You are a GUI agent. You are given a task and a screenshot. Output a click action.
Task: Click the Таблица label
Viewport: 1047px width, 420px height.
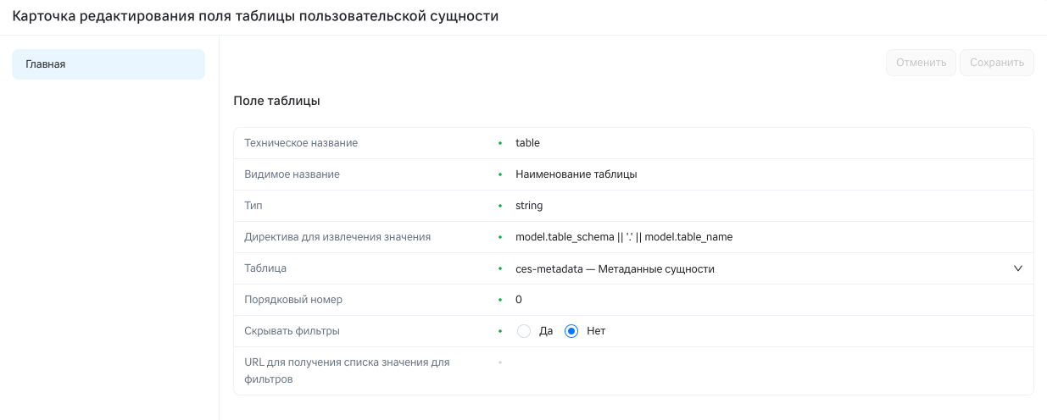(265, 268)
